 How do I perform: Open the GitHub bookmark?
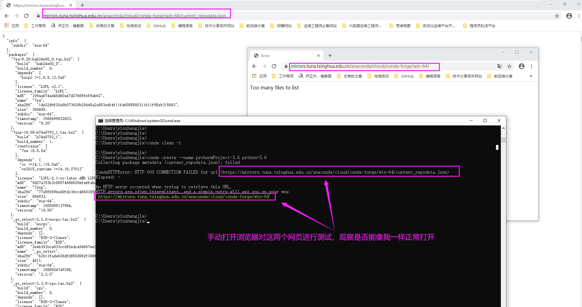(x=159, y=26)
